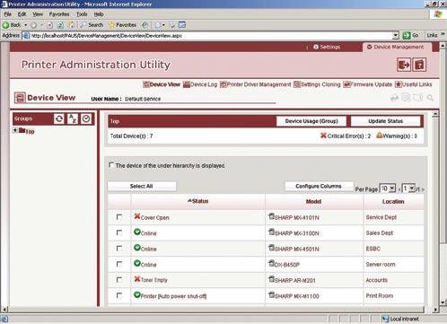Click the Warnings triangle icon
Screen dimensions: 447x324
[380, 136]
